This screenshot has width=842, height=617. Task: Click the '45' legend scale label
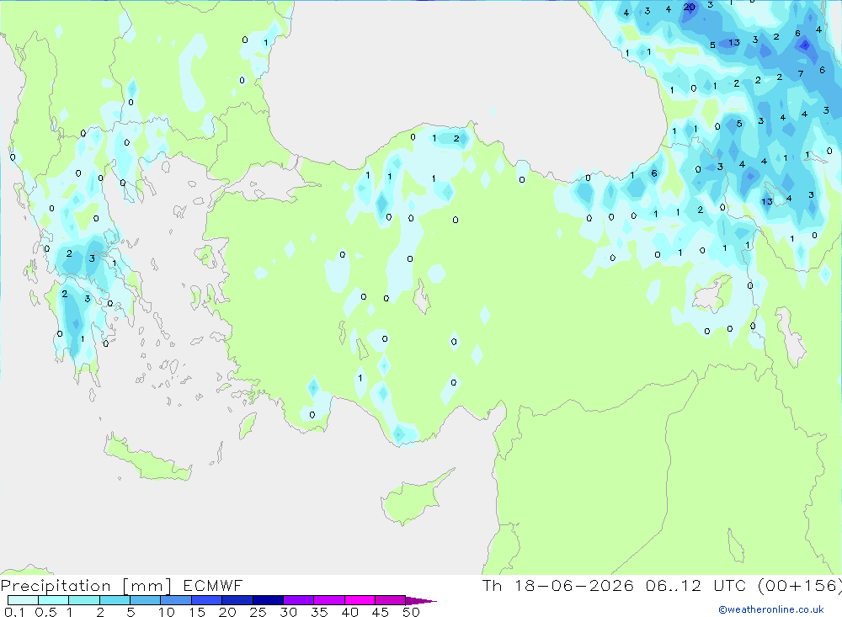(381, 612)
